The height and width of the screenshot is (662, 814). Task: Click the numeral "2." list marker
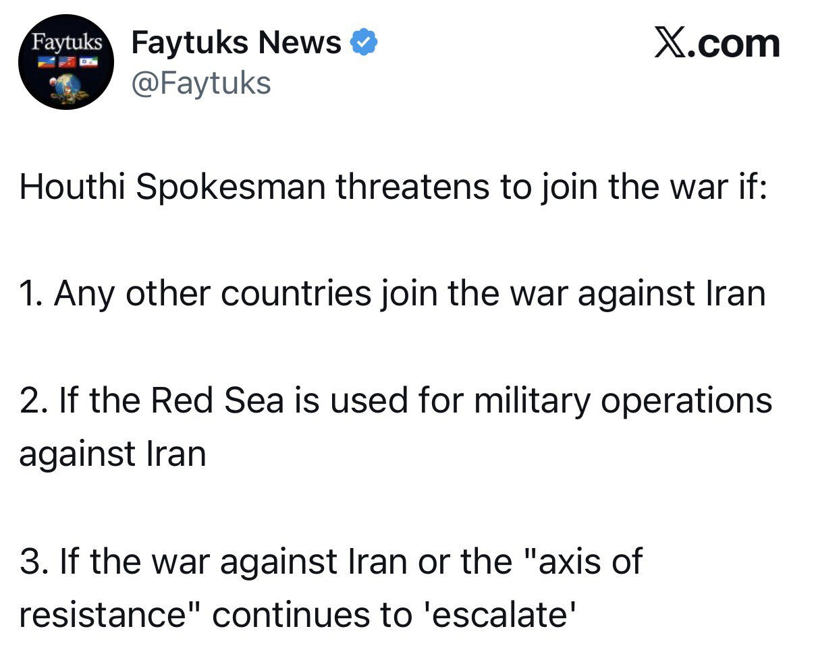point(34,400)
